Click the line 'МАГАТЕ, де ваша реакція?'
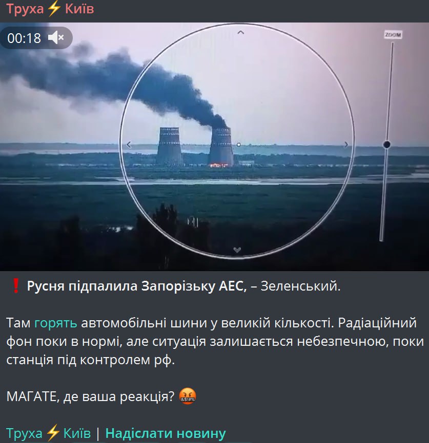This screenshot has width=429, height=443. 90,396
